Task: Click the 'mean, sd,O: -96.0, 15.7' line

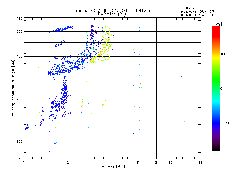Action: (196, 12)
